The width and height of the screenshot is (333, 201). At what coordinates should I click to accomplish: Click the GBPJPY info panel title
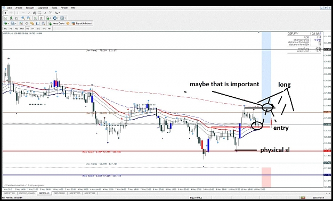pos(293,33)
